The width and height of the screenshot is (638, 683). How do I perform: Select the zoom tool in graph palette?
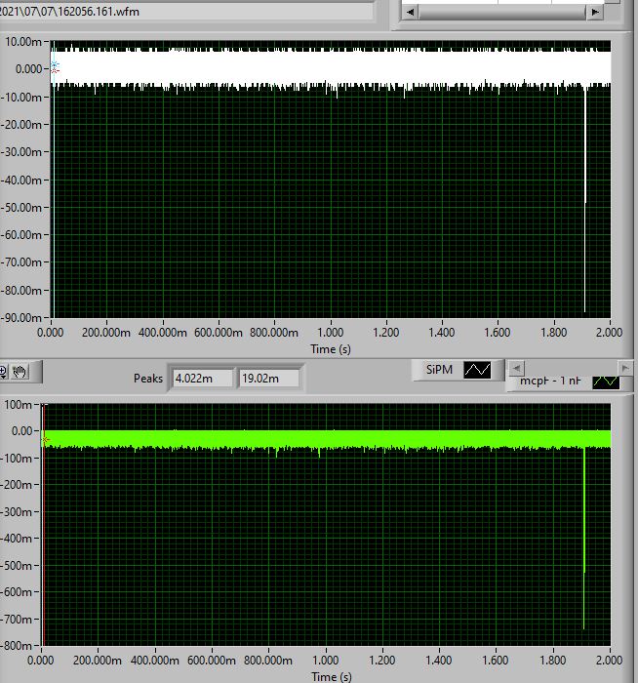3,372
